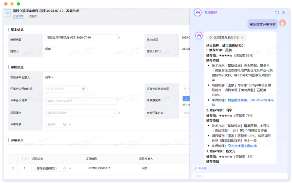Image resolution: width=293 pixels, height=183 pixels.
Task: Open the 项目属性 dropdown
Action: pos(81,113)
